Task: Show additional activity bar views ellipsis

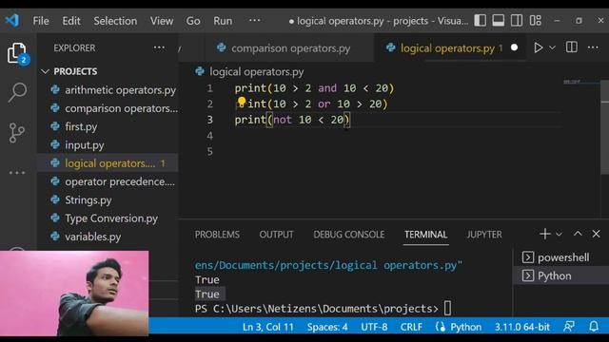Action: 17,173
